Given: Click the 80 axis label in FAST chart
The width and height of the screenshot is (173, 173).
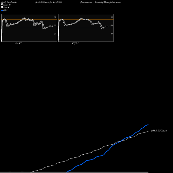Looking at the screenshot, I should tap(55, 17).
